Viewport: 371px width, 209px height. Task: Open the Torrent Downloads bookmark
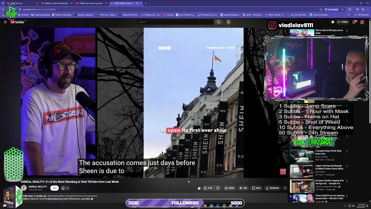click(320, 15)
